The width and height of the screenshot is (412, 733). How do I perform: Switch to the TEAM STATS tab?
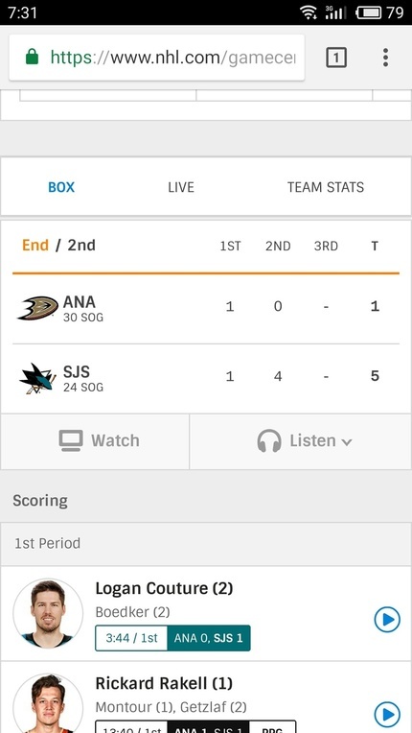(326, 187)
